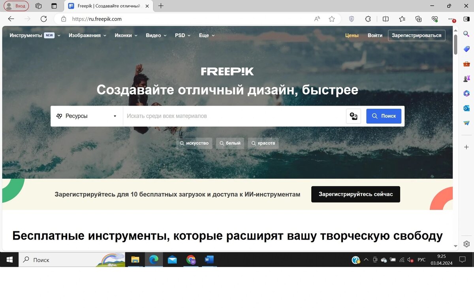Open Outlook sidebar icon
Image resolution: width=474 pixels, height=308 pixels.
(466, 108)
